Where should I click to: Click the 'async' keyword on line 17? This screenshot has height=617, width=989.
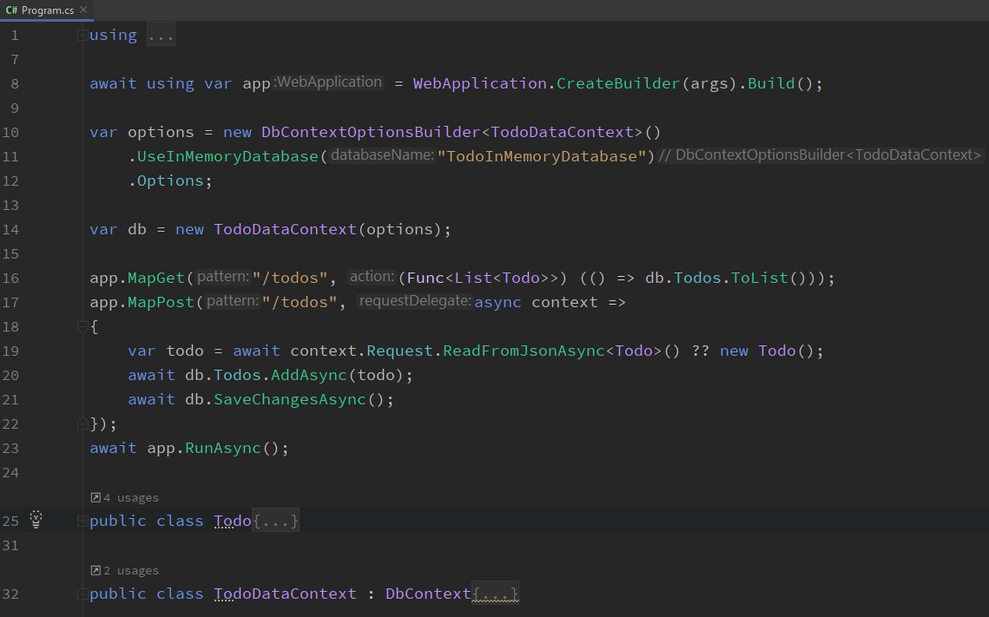point(498,303)
